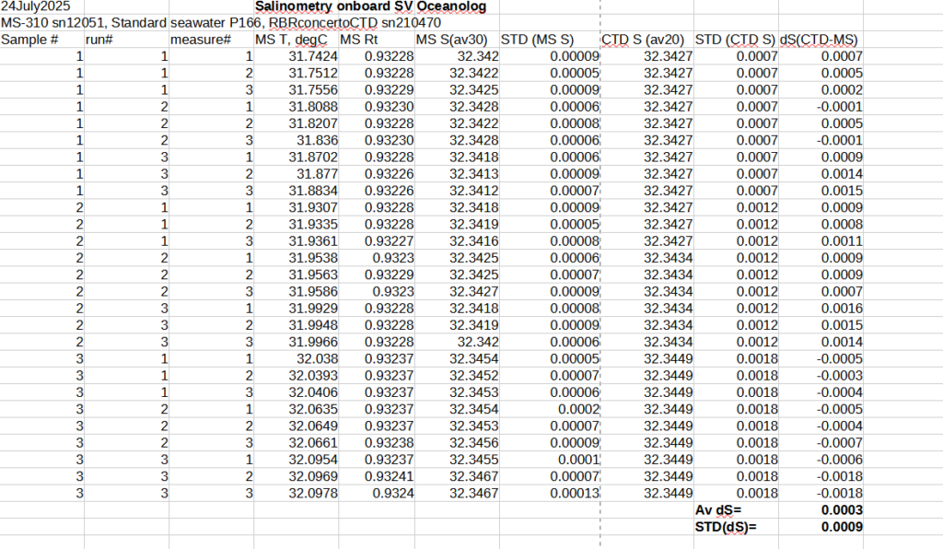The width and height of the screenshot is (943, 549).
Task: Select the 'MS Rt' header cell
Action: click(358, 40)
